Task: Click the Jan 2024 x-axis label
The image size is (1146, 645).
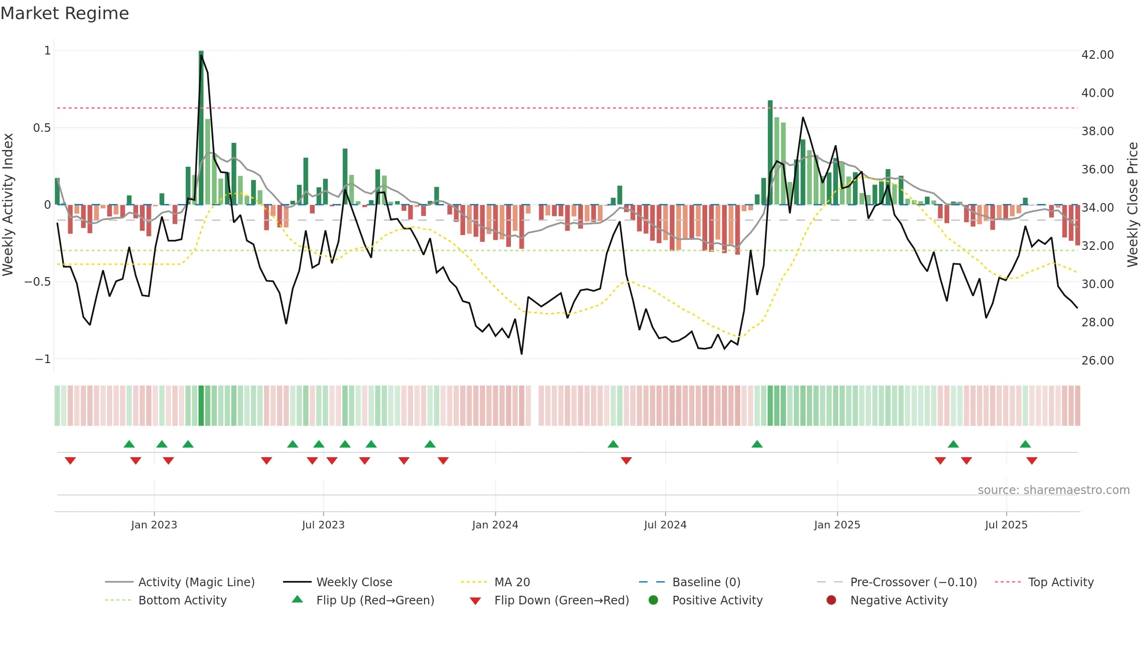Action: (x=495, y=525)
